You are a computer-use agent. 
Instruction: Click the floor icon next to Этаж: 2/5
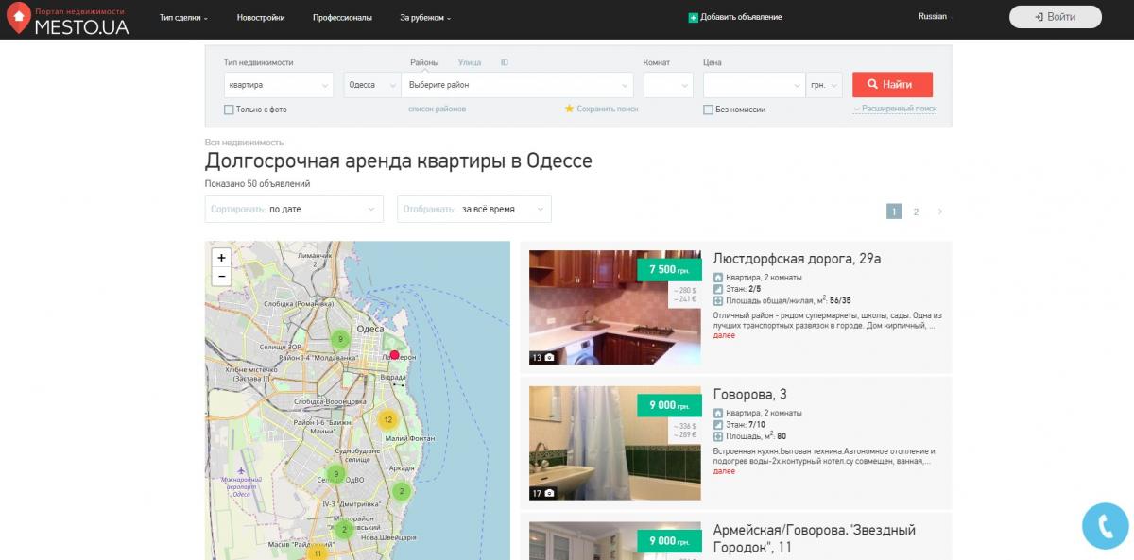718,289
